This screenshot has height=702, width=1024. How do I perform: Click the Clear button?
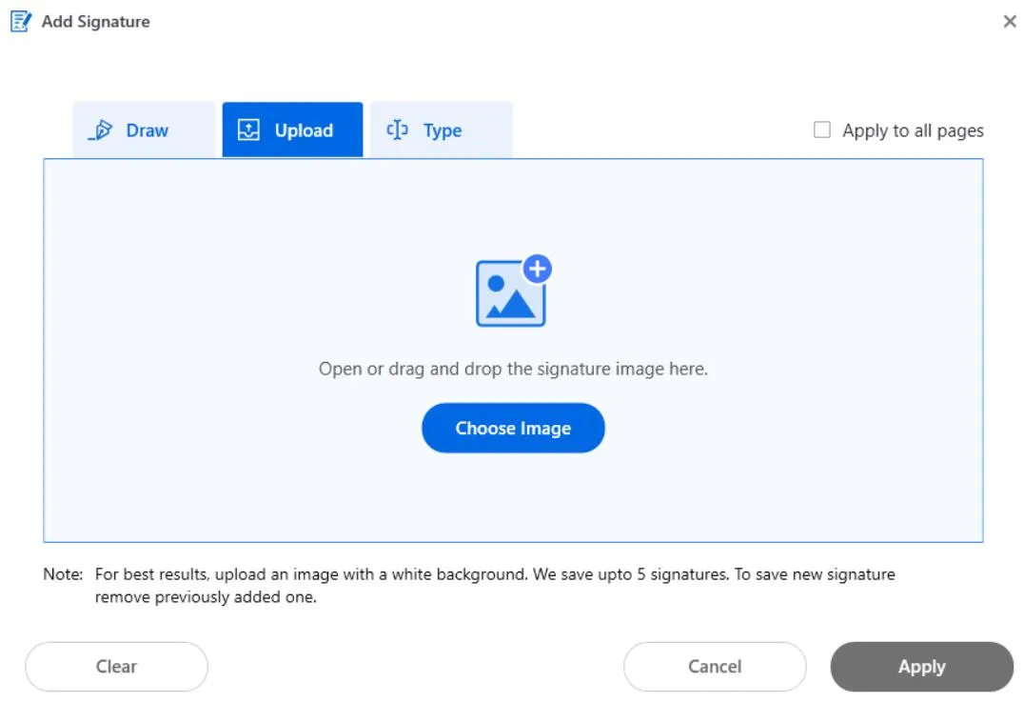[x=116, y=667]
